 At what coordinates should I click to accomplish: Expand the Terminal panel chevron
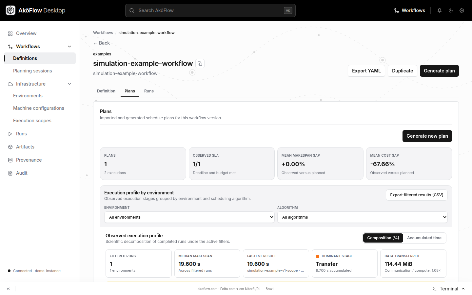[463, 289]
